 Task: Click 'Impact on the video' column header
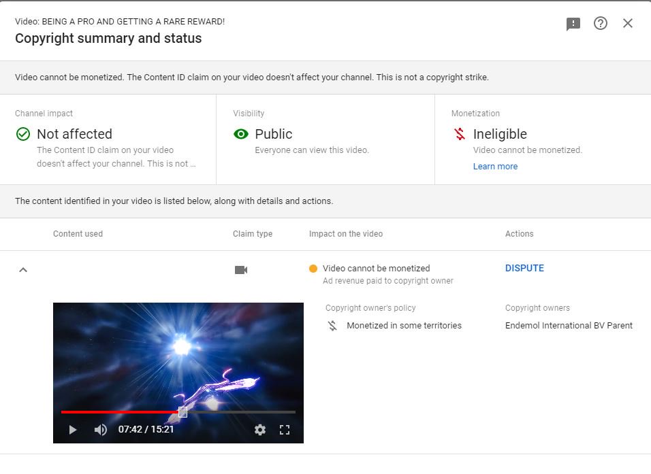346,234
